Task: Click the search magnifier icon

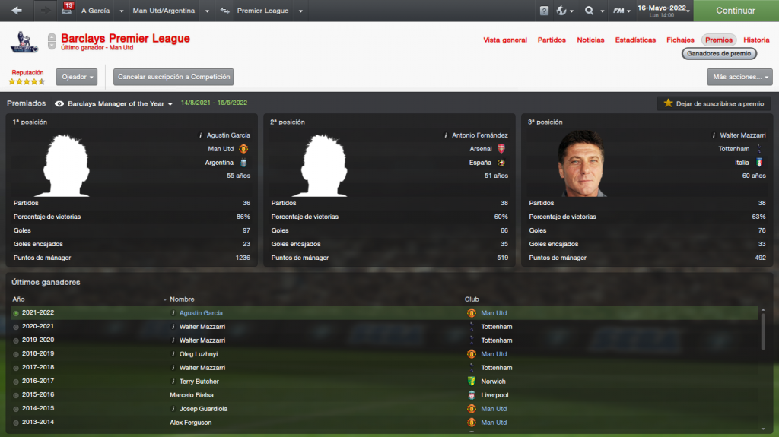Action: click(590, 11)
